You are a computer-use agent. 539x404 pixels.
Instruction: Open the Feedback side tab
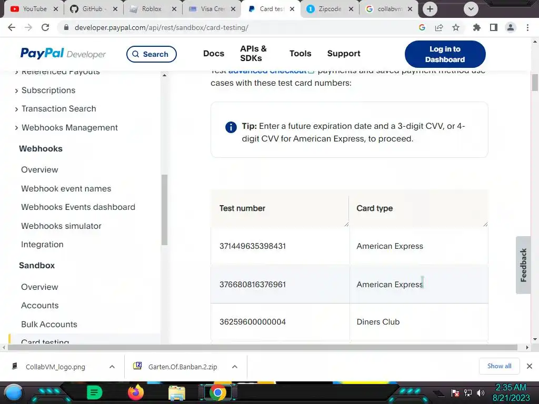pyautogui.click(x=523, y=265)
